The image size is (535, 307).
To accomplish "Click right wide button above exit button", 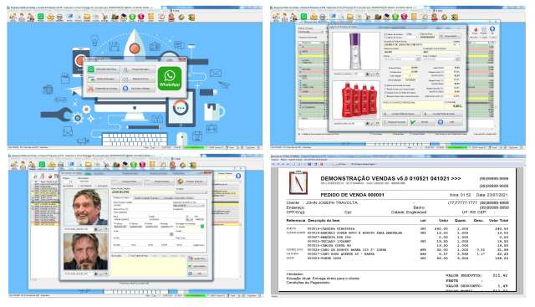I will pyautogui.click(x=443, y=114).
